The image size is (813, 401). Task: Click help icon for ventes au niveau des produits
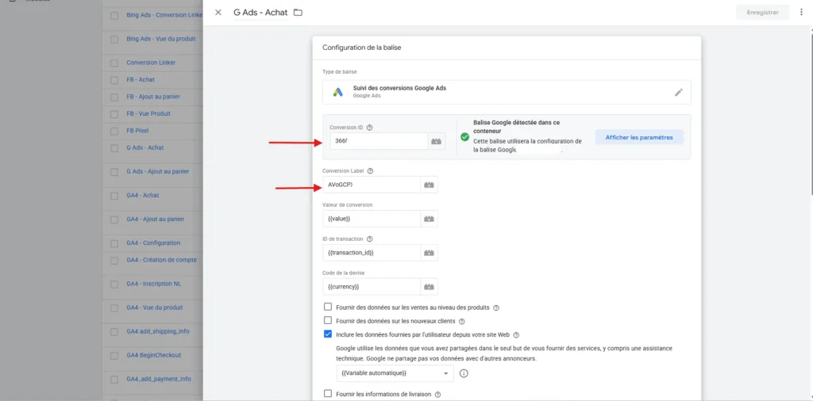pos(496,307)
